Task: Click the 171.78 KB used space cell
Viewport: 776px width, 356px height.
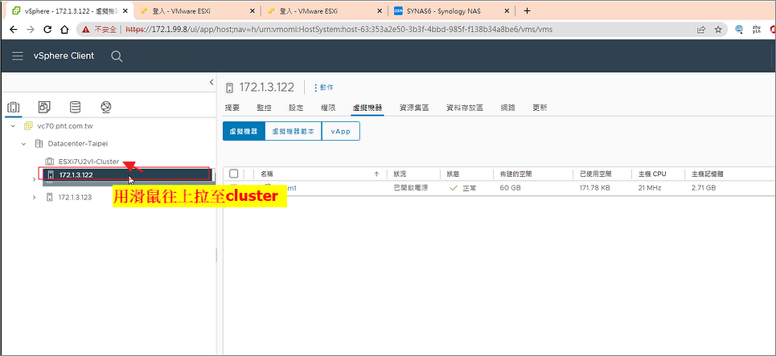Action: click(596, 188)
